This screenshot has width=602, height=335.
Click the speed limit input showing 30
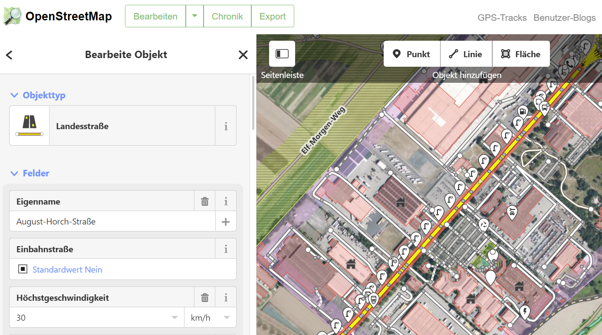97,318
